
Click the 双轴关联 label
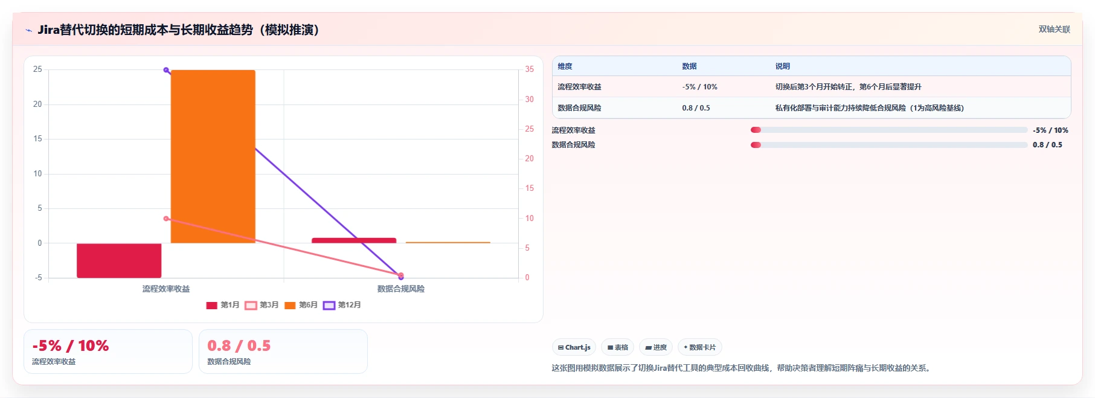pyautogui.click(x=1054, y=29)
